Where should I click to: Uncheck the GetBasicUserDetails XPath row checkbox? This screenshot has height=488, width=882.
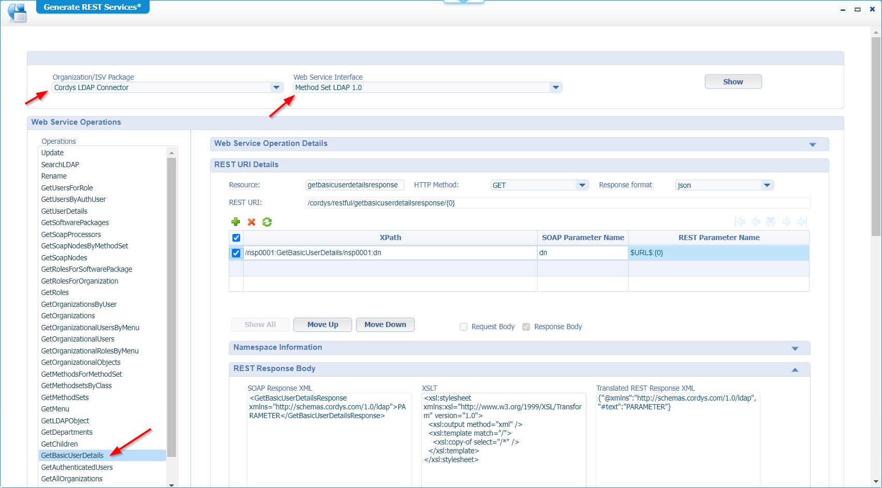pos(236,253)
